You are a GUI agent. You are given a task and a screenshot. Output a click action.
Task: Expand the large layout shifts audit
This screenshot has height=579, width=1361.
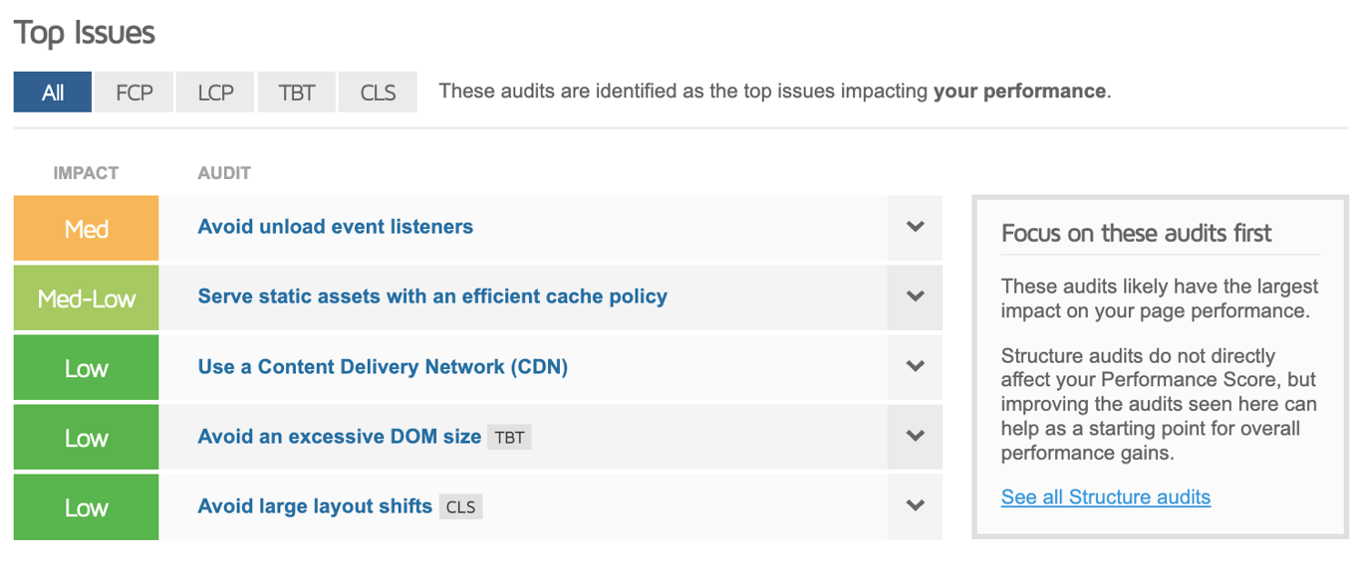click(914, 506)
